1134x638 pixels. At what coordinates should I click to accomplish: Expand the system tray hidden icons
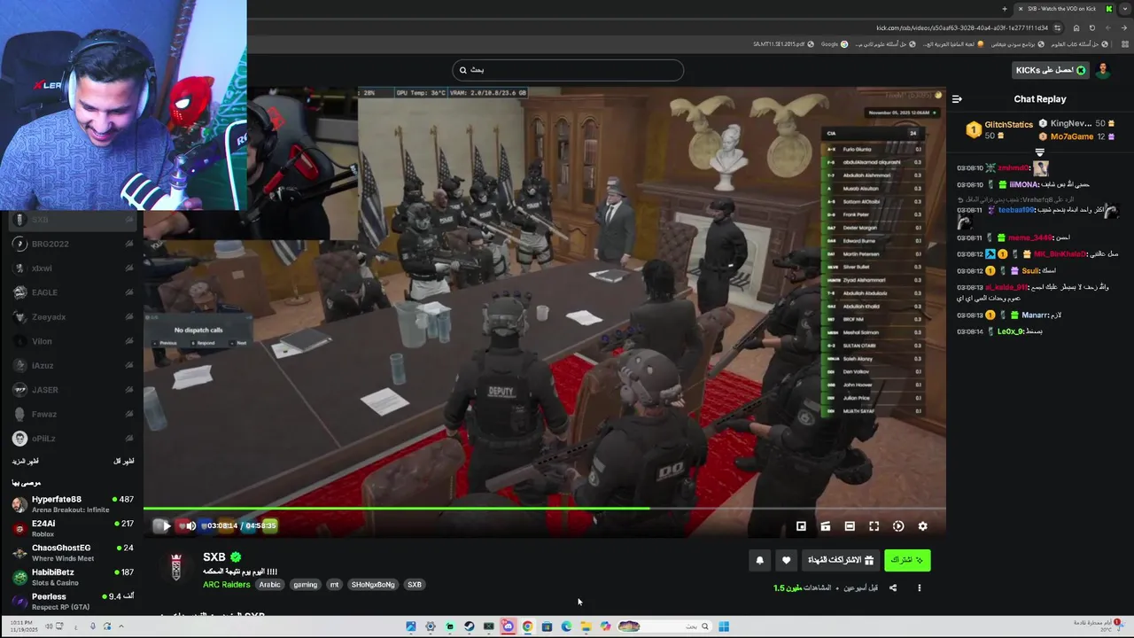(121, 626)
